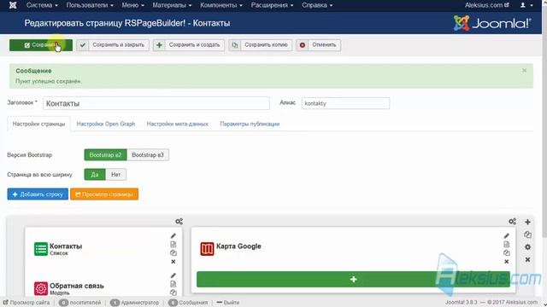Screen dimensions: 547x307
Task: Edit Контакты element with pencil icon
Action: pos(173,236)
